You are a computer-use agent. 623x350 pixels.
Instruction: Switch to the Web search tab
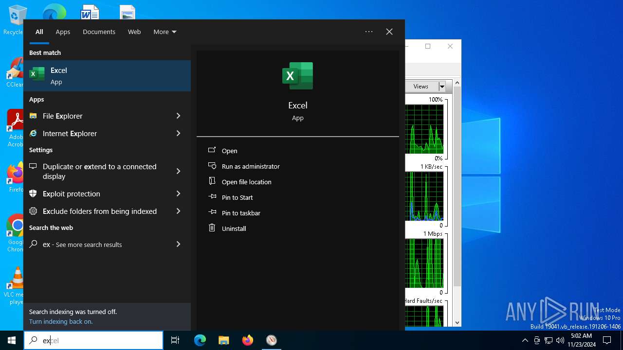pos(134,32)
